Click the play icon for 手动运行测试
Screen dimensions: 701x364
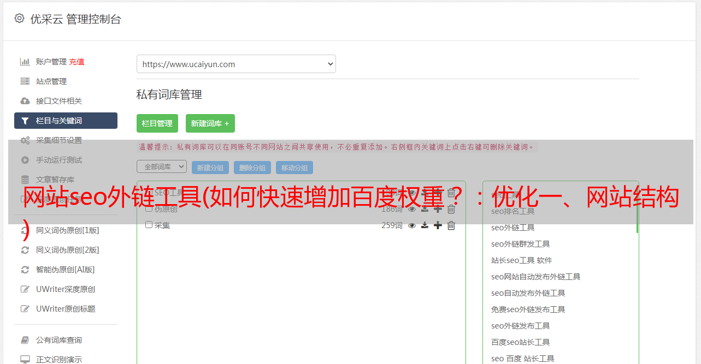tap(25, 160)
